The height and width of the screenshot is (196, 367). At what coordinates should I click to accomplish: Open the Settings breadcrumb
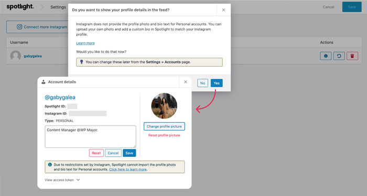58,7
